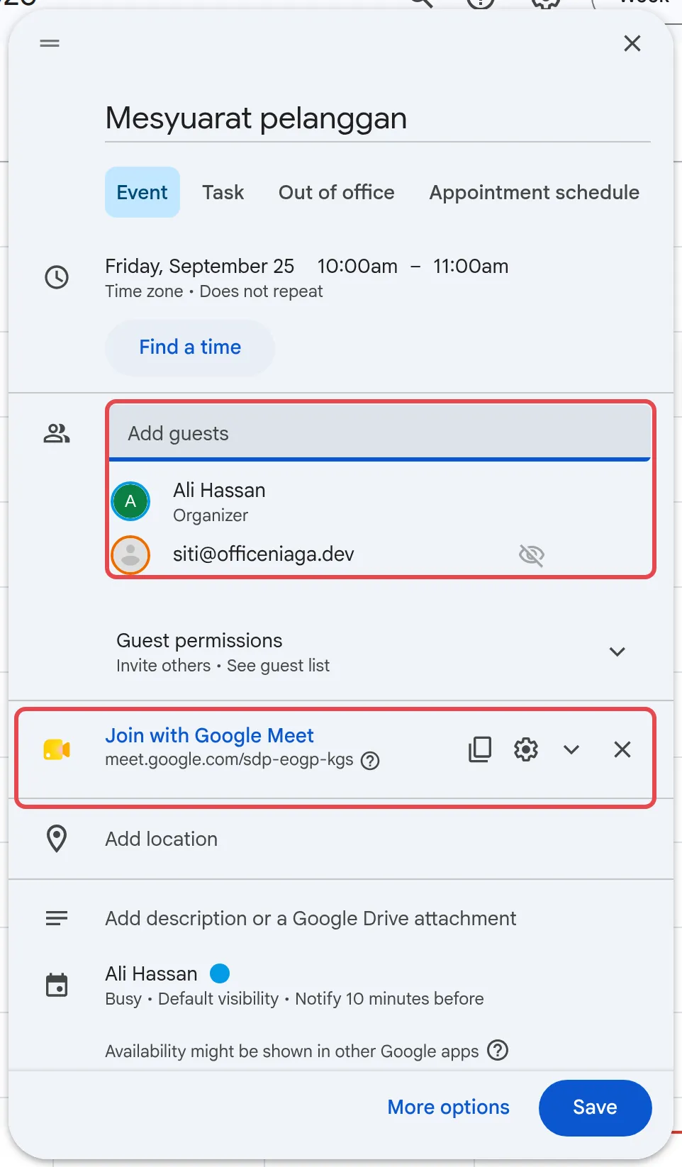Click Busy availability status
This screenshot has height=1167, width=682.
click(x=123, y=999)
